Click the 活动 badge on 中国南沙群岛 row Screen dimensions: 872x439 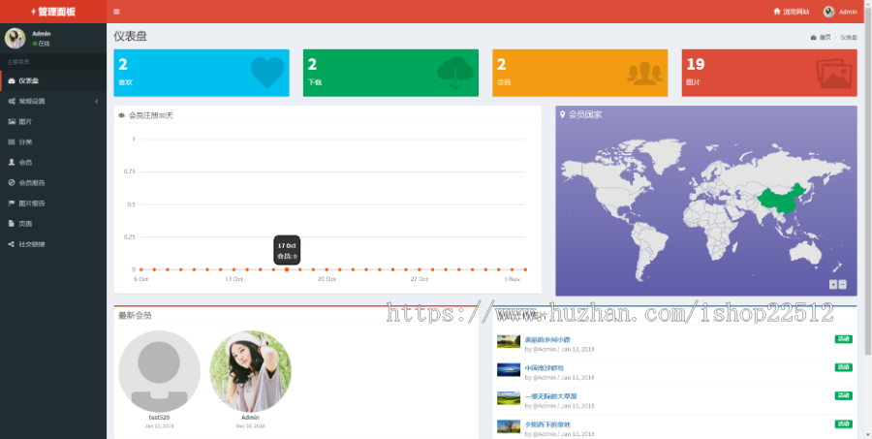point(843,367)
